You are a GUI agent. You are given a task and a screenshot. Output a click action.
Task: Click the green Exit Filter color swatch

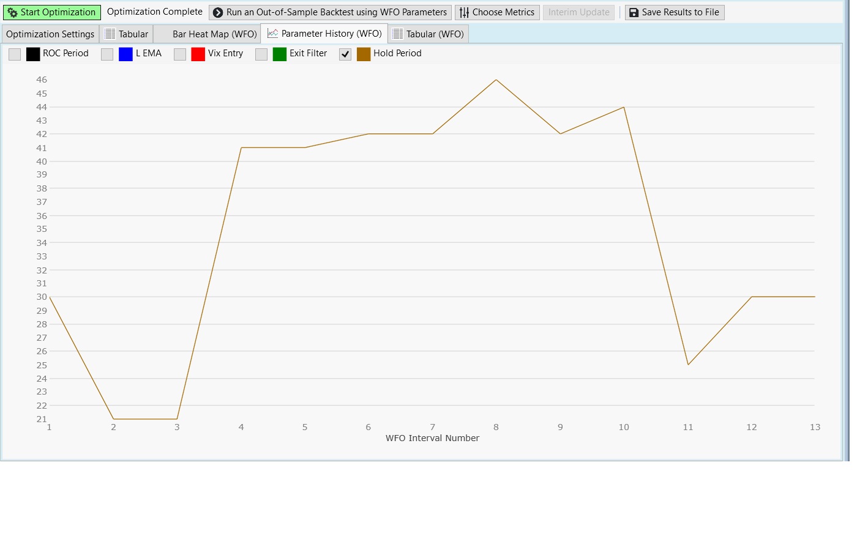(280, 54)
